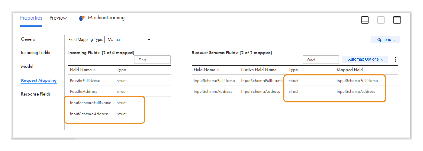Click the Incoming Fields mapped count heading

click(101, 53)
